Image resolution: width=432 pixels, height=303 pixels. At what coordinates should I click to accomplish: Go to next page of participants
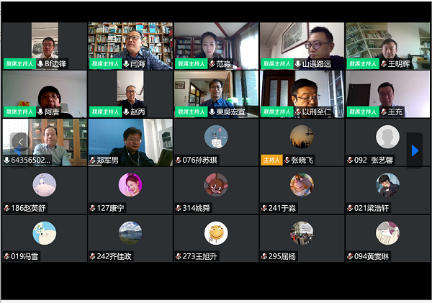(415, 150)
